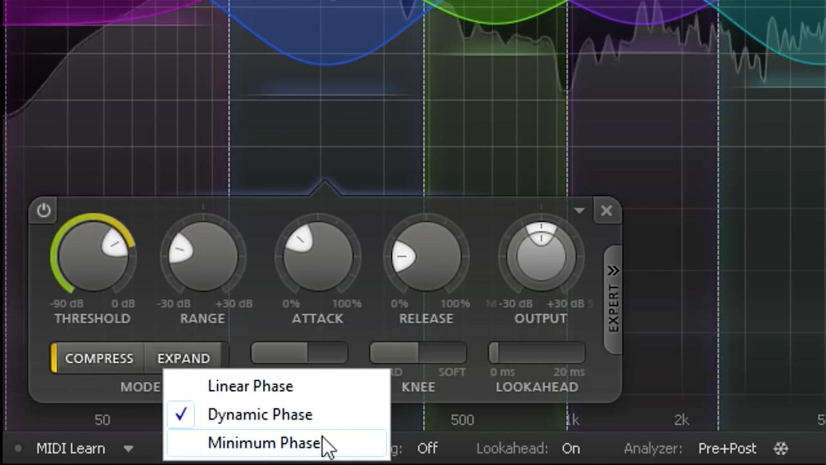Viewport: 826px width, 465px height.
Task: Open the band options chevron menu
Action: 579,211
